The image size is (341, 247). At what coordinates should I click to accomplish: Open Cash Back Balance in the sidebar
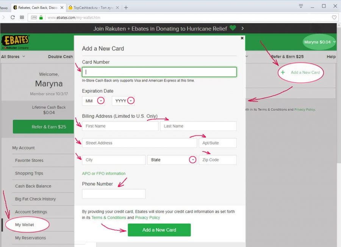point(33,186)
